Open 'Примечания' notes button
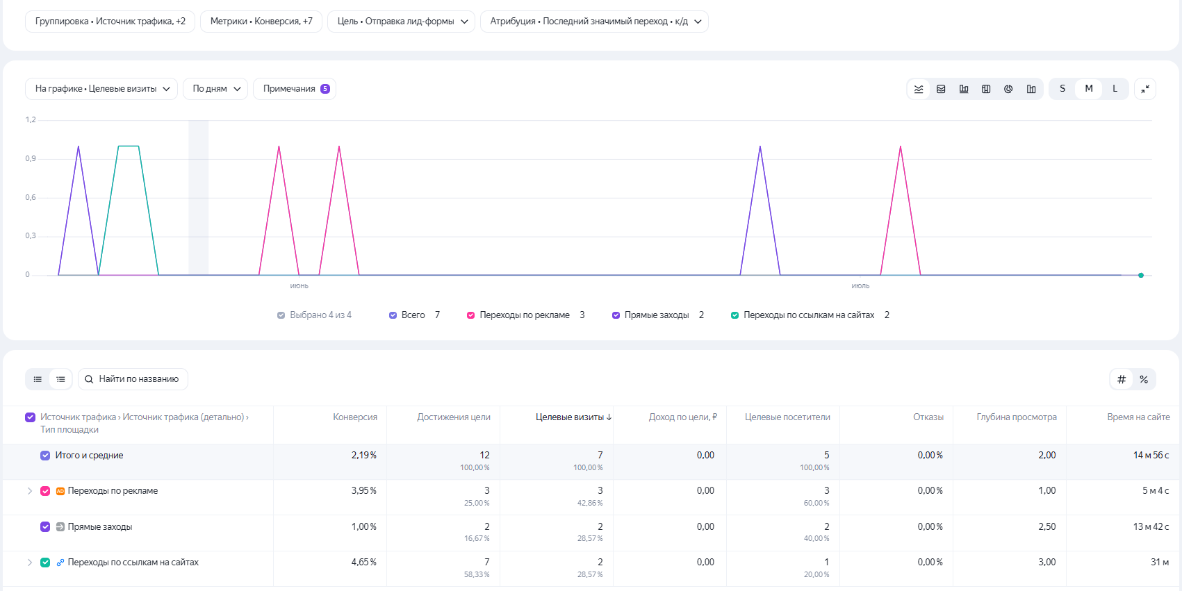 pos(295,89)
